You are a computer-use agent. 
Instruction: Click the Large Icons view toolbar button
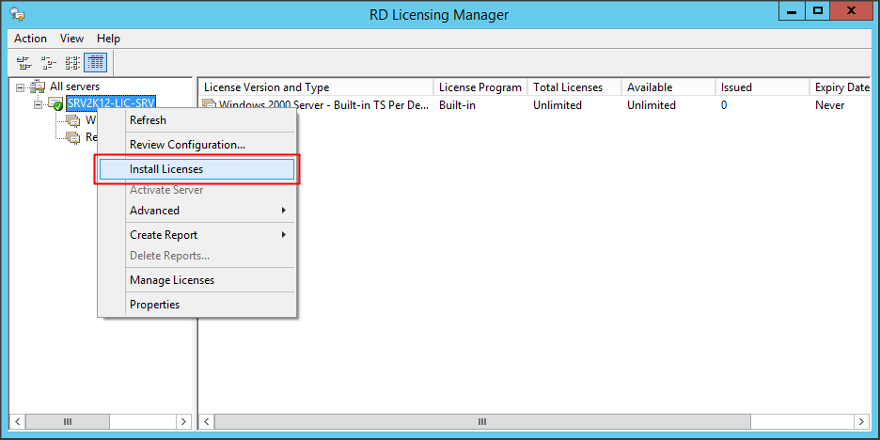[x=24, y=63]
